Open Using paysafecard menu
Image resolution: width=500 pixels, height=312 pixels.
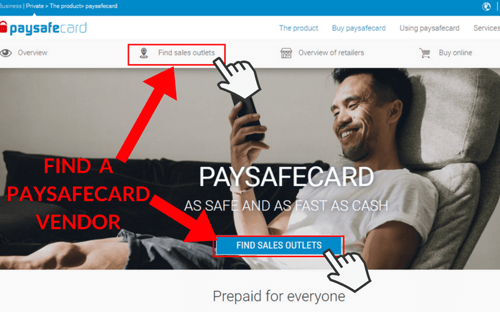tap(429, 28)
